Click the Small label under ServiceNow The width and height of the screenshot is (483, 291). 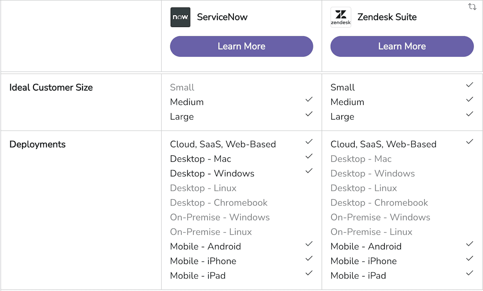(x=182, y=87)
